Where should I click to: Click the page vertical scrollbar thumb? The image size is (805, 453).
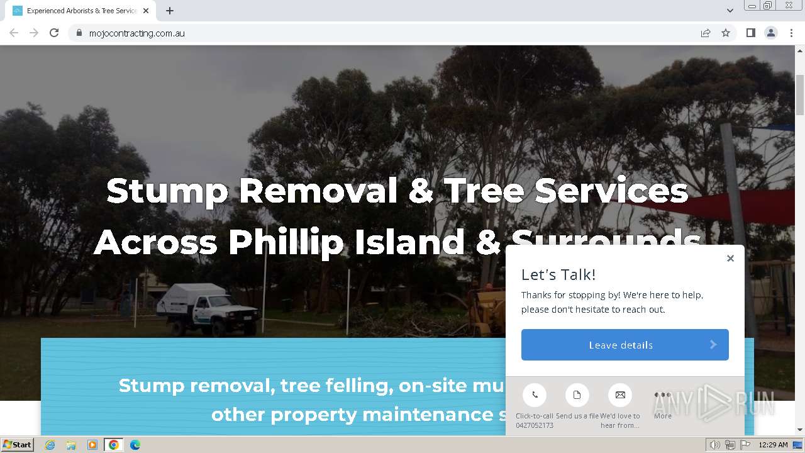click(800, 93)
